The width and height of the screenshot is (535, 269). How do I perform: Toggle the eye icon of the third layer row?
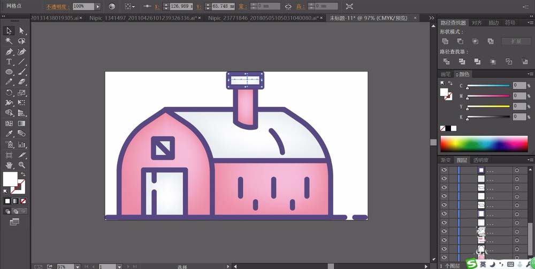coord(444,187)
